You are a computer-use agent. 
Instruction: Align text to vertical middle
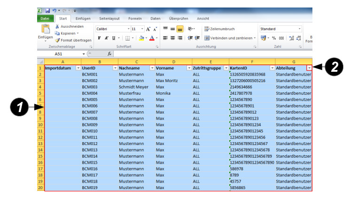172,29
